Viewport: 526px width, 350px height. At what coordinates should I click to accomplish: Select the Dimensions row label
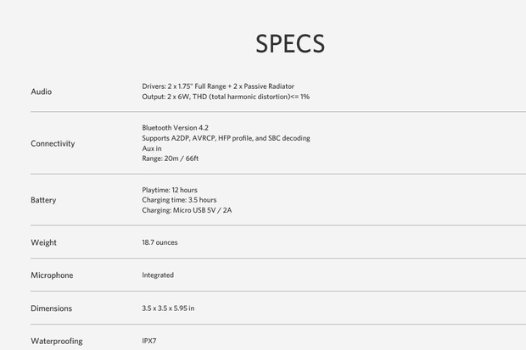51,308
